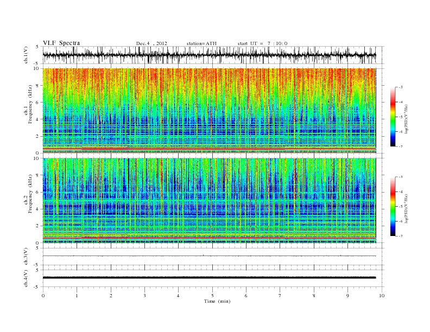Click the "start UT = 7 :10: 0" text
The height and width of the screenshot is (332, 430).
262,43
